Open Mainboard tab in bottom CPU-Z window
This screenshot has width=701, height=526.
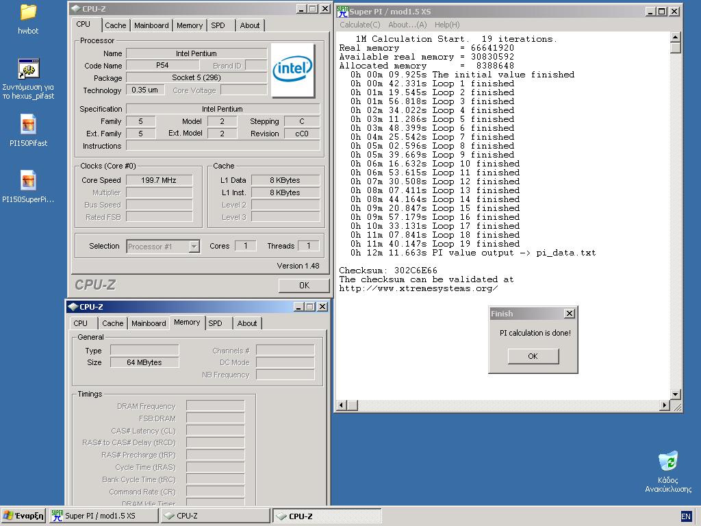pos(149,323)
